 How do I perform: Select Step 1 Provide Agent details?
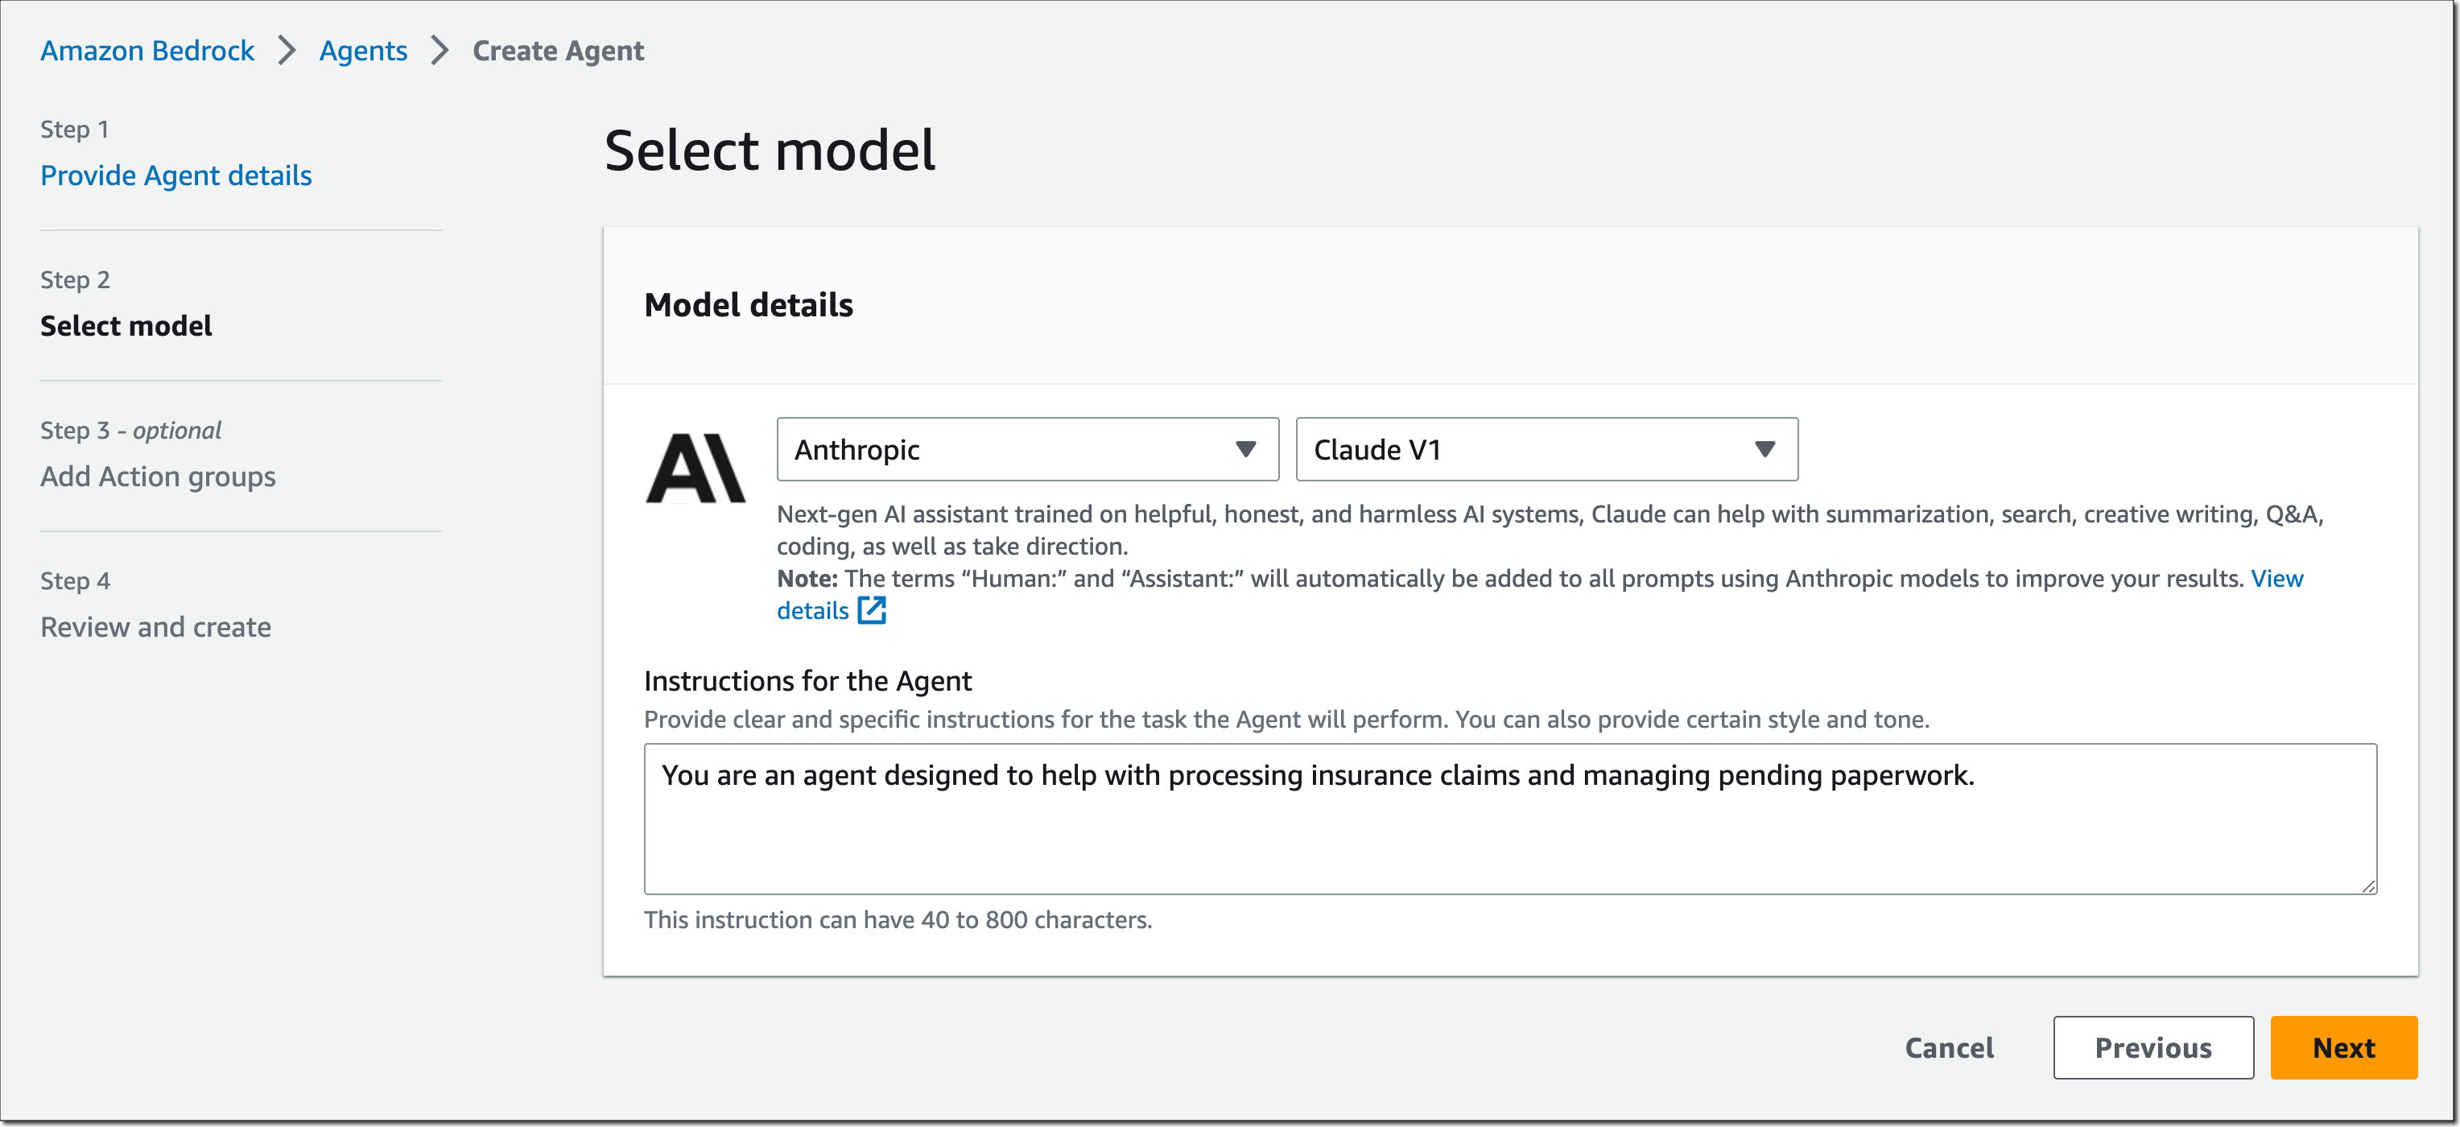[x=175, y=175]
